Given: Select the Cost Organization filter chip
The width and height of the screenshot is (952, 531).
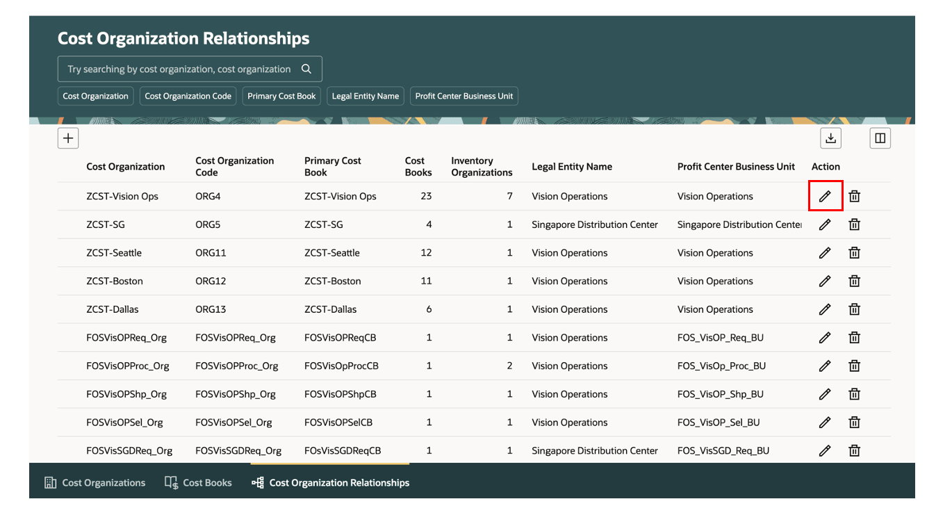Looking at the screenshot, I should point(95,96).
